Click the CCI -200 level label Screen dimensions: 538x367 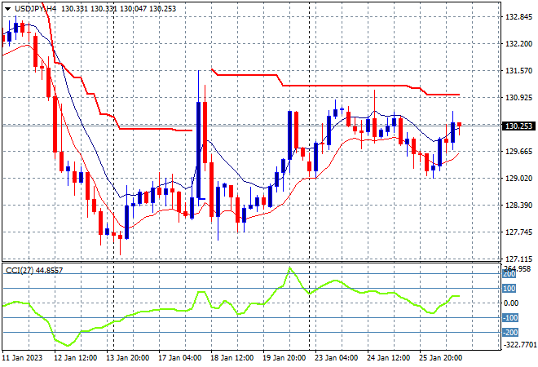pyautogui.click(x=510, y=332)
